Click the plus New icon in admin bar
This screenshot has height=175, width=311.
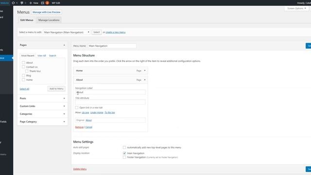[34, 3]
